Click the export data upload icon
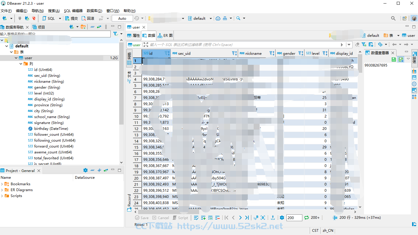The image size is (418, 235). [273, 218]
